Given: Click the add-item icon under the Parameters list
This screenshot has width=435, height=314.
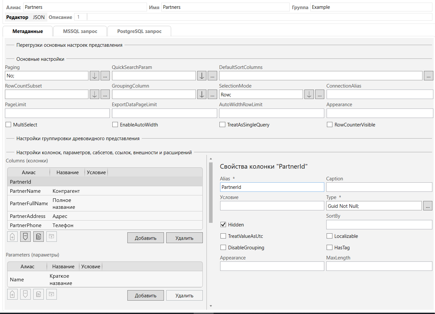Looking at the screenshot, I should [12, 294].
